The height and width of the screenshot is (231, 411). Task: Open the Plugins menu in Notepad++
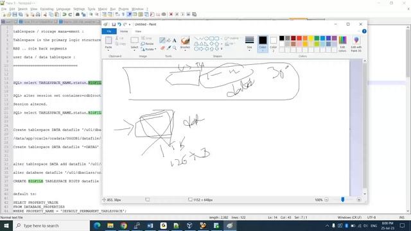click(123, 9)
